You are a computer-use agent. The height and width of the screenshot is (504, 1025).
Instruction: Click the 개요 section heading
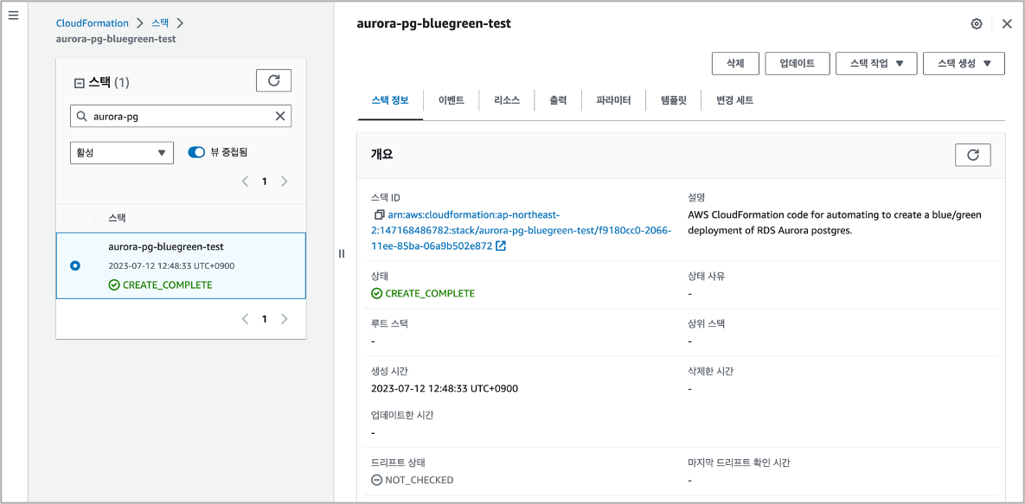coord(381,155)
